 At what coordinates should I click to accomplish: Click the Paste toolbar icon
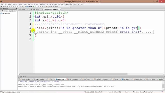pos(42,6)
